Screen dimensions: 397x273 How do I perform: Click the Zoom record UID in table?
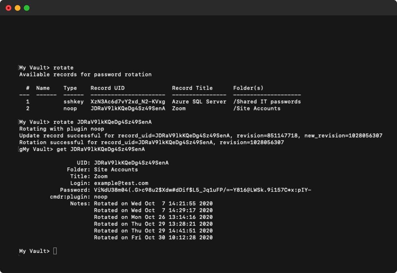(127, 108)
